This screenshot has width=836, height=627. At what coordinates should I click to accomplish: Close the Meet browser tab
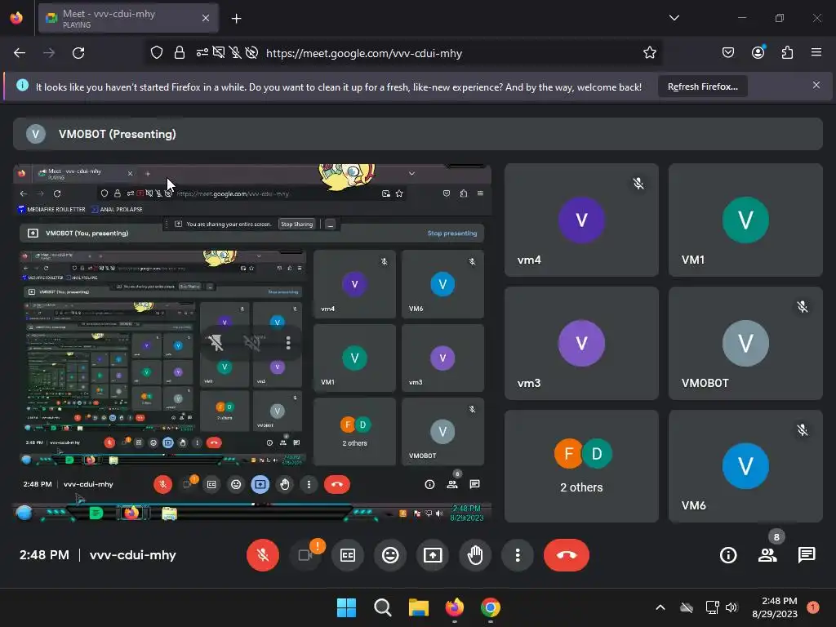click(x=206, y=18)
